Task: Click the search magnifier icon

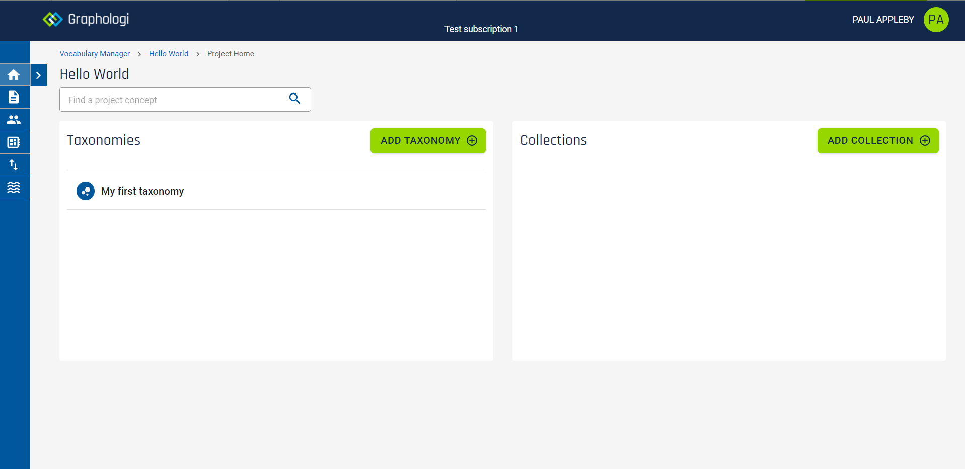Action: (295, 99)
